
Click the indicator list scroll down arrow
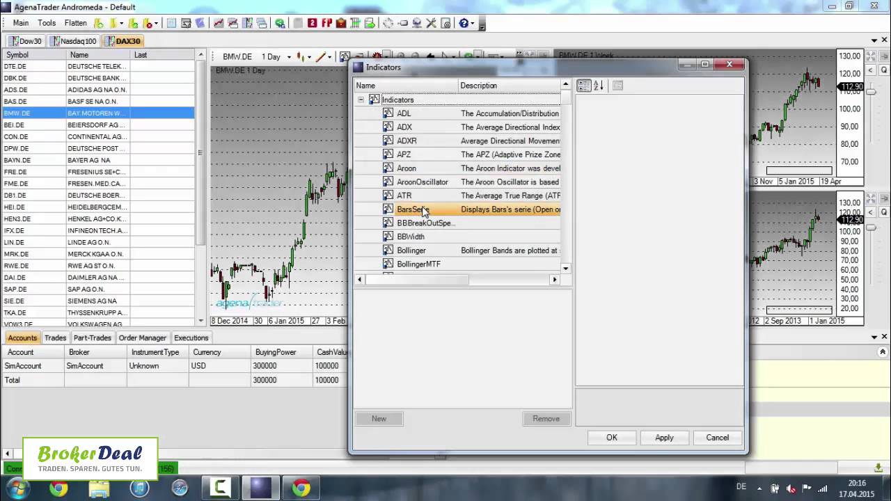point(566,268)
